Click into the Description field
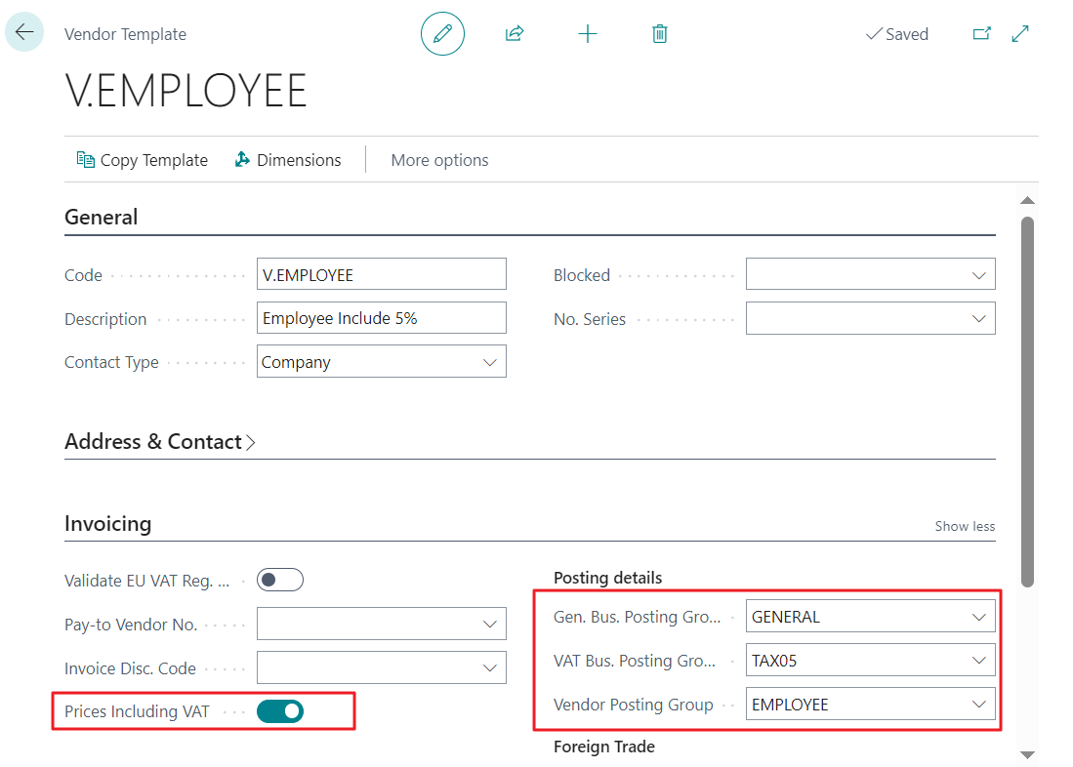This screenshot has height=767, width=1073. click(381, 318)
